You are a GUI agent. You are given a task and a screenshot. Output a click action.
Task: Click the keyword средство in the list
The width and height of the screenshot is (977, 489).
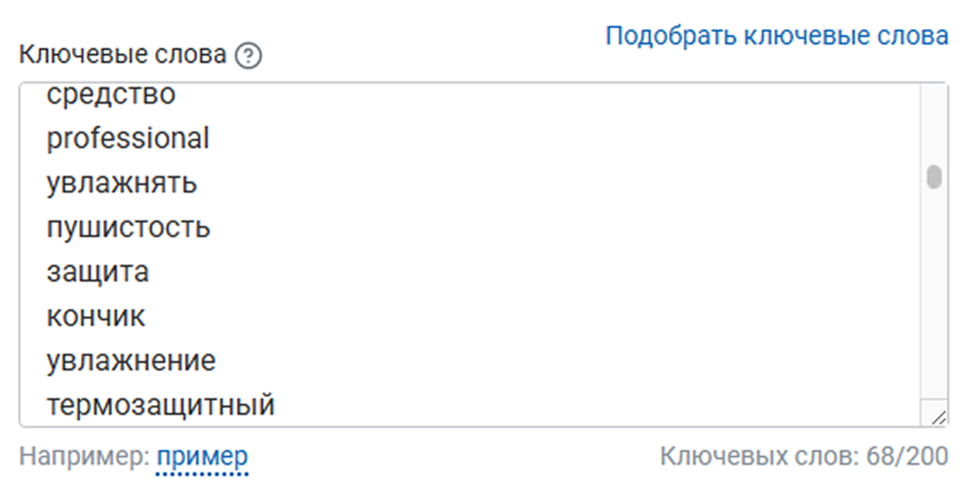tap(110, 94)
